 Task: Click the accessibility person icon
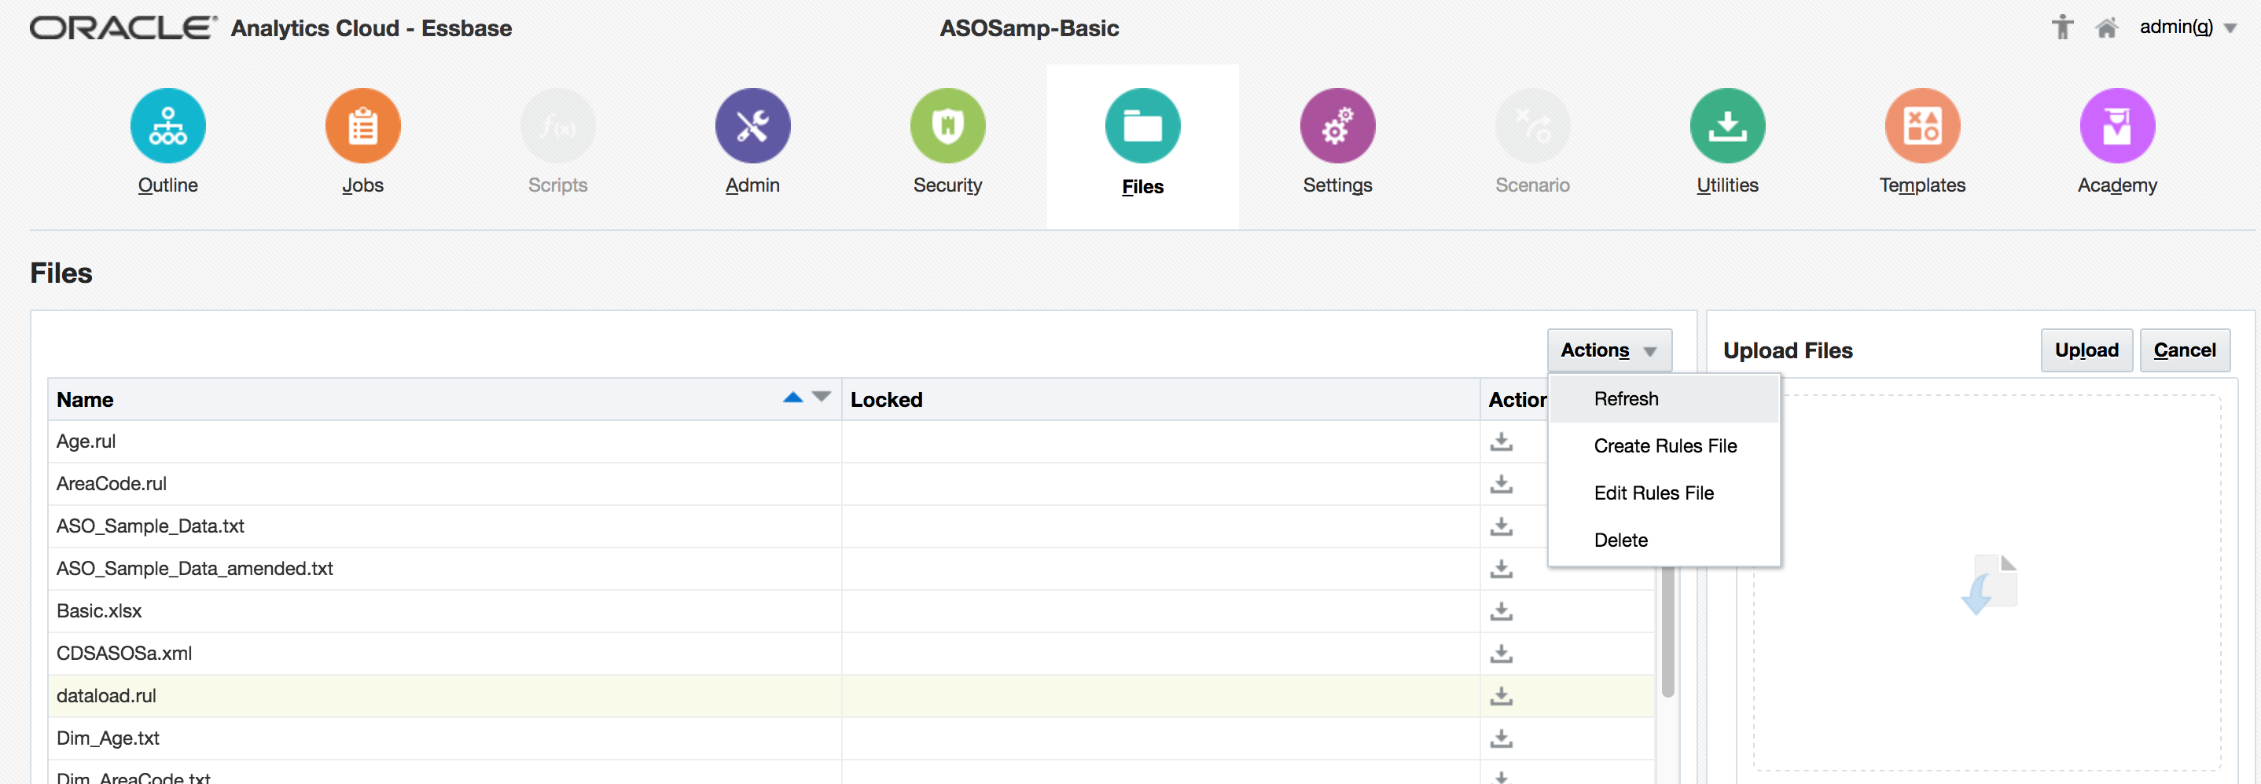(2062, 27)
